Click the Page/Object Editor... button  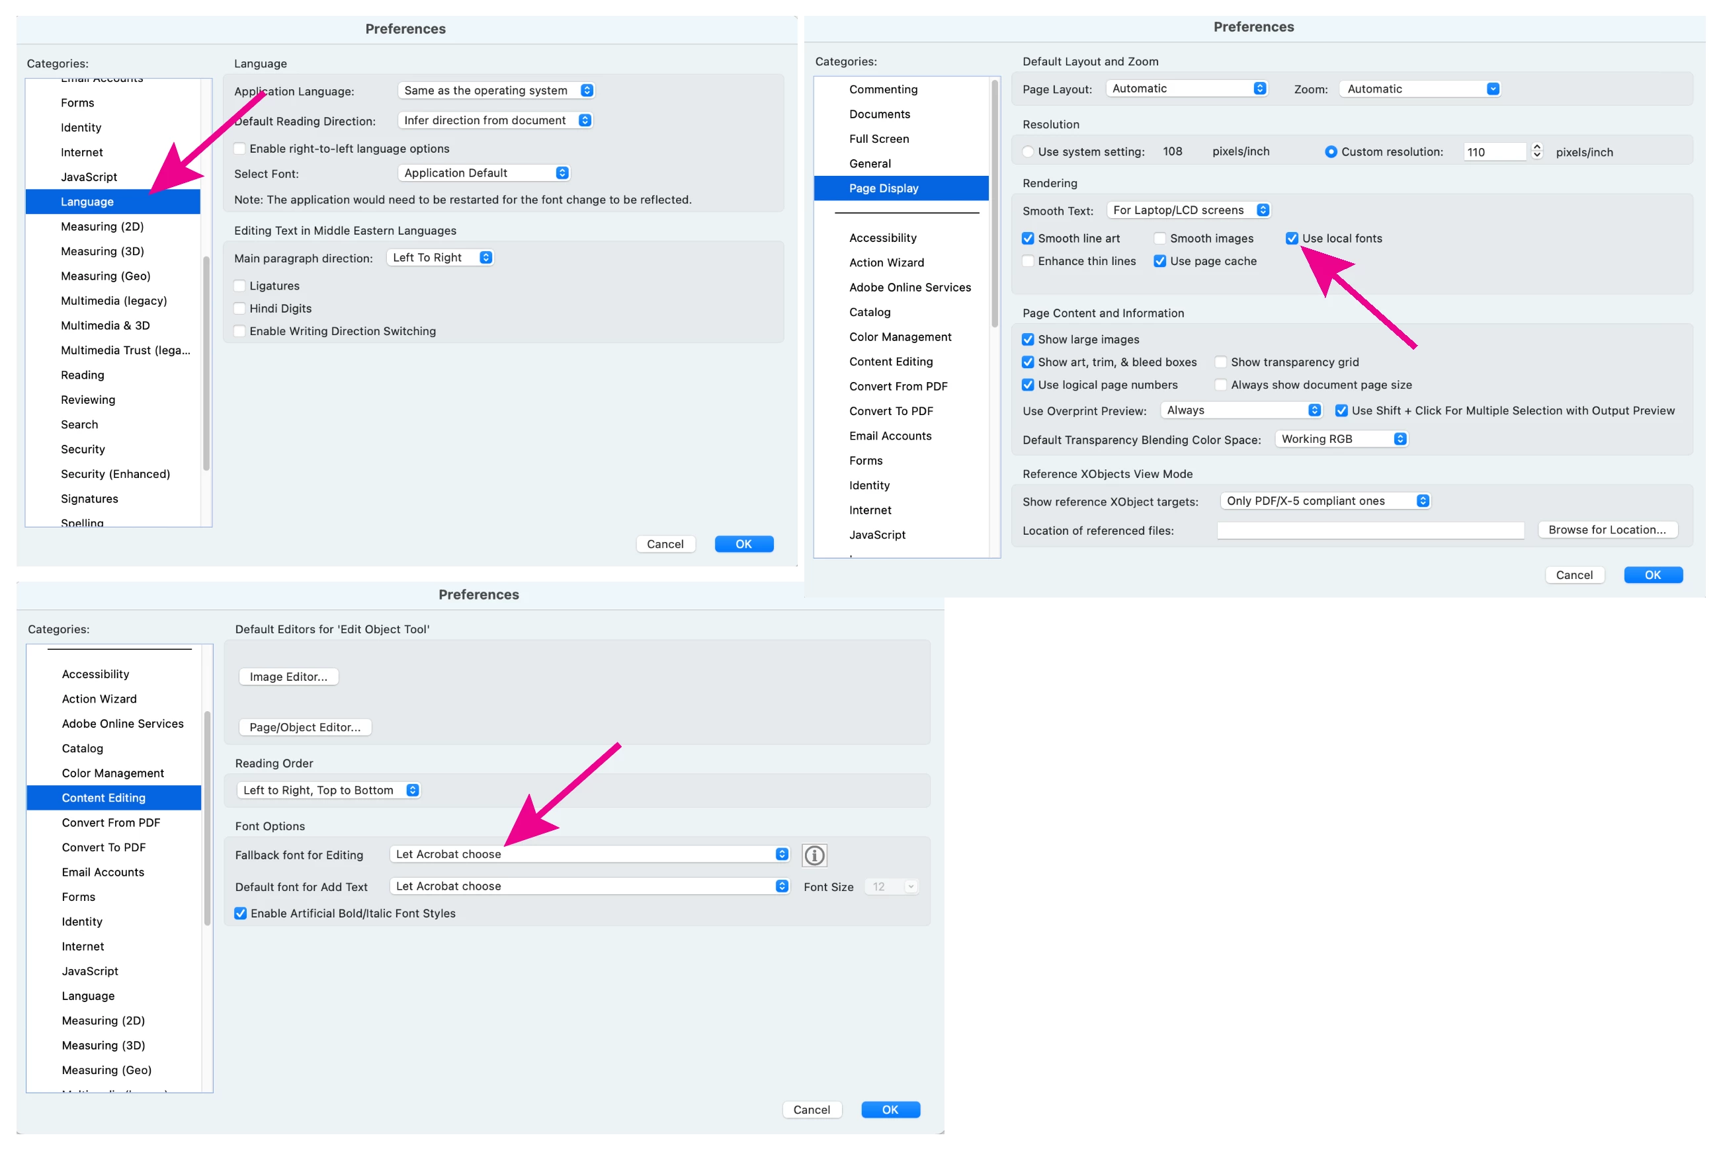pyautogui.click(x=305, y=727)
